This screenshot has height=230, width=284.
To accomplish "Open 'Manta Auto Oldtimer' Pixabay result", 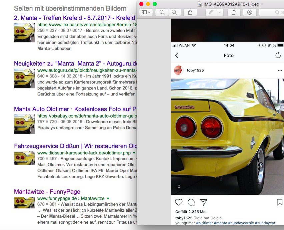I will [75, 109].
